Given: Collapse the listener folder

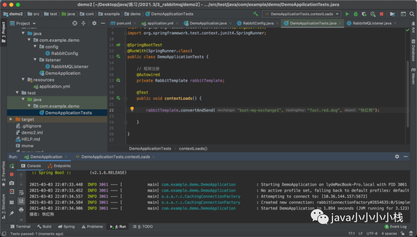Looking at the screenshot, I should pyautogui.click(x=35, y=60).
